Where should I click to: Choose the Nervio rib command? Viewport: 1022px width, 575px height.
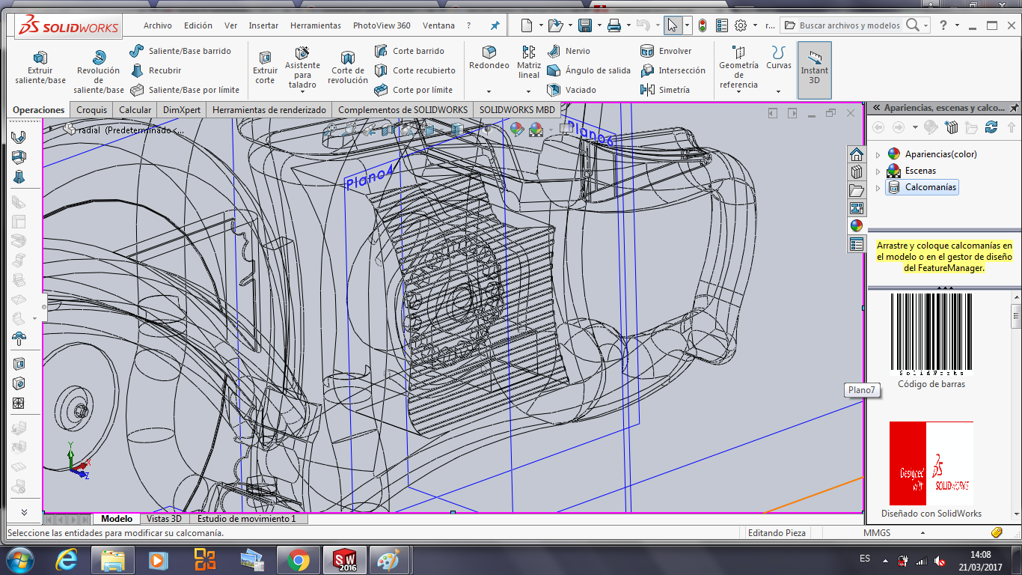pyautogui.click(x=569, y=51)
